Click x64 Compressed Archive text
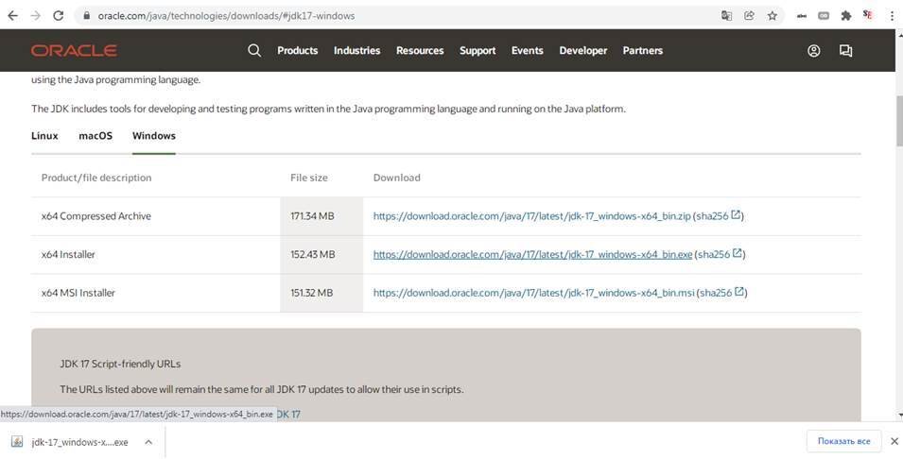This screenshot has height=459, width=903. click(96, 216)
